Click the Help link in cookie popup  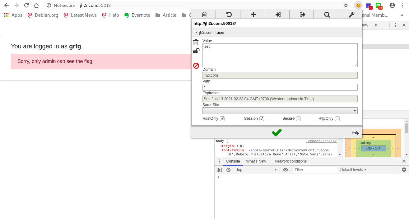click(x=355, y=133)
